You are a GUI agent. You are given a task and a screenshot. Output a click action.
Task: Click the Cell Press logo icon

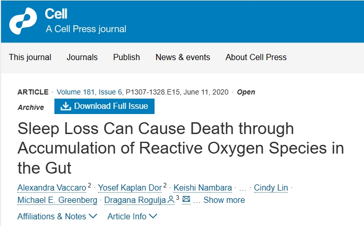click(x=24, y=21)
